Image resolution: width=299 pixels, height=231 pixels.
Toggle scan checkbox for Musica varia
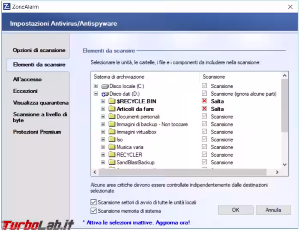(x=204, y=147)
